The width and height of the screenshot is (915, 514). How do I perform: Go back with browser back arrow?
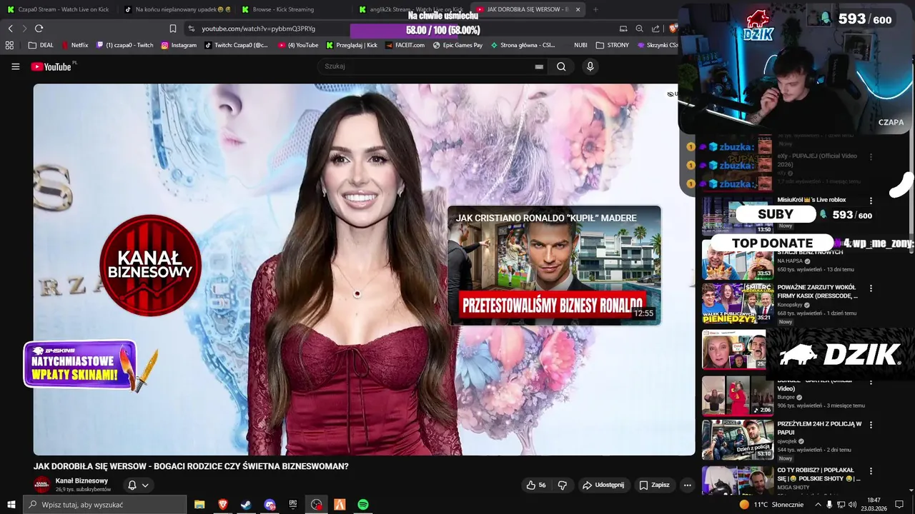[10, 29]
